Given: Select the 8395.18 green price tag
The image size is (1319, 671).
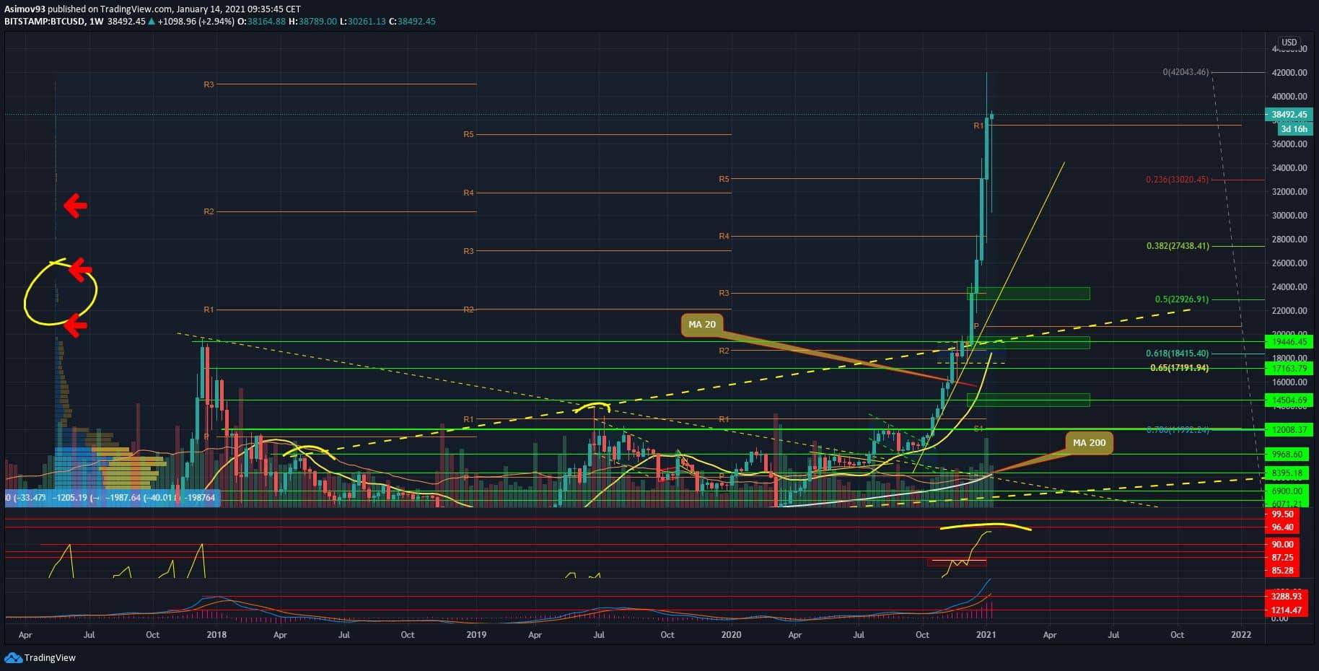Looking at the screenshot, I should (1288, 474).
